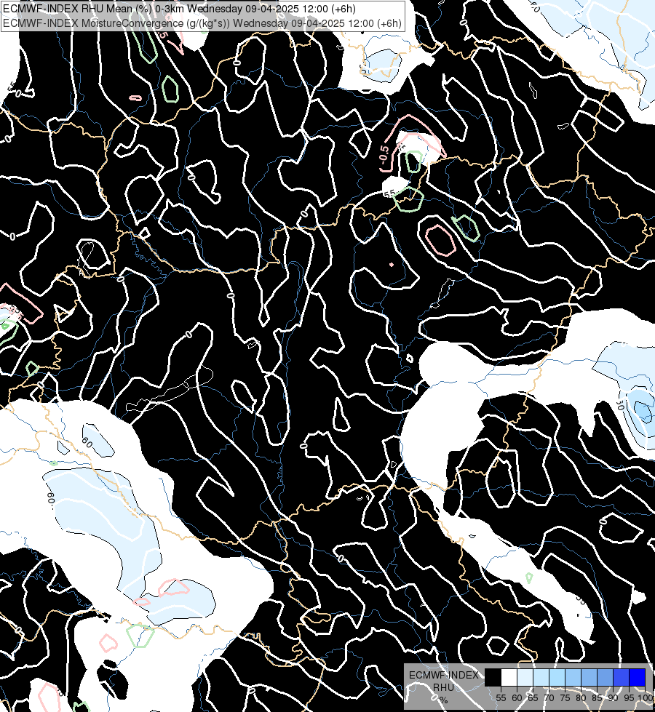Click the deep blue swatch between 95 and 100
The width and height of the screenshot is (655, 712).
[x=637, y=678]
